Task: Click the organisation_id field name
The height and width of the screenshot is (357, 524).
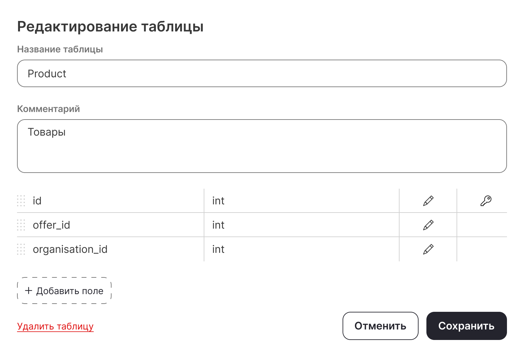Action: point(70,249)
